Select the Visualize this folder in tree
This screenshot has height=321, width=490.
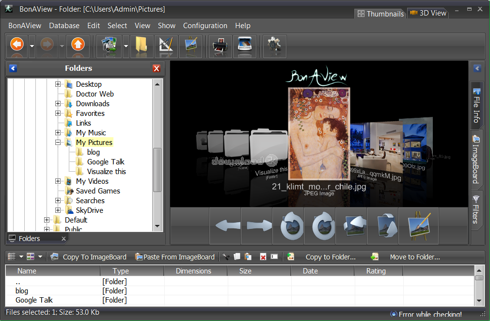click(106, 171)
